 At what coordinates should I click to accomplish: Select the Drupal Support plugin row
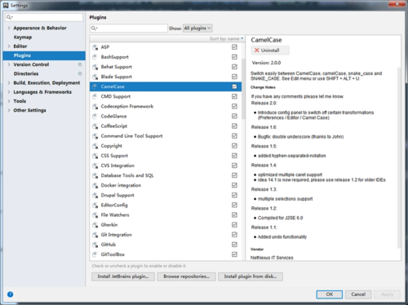166,195
